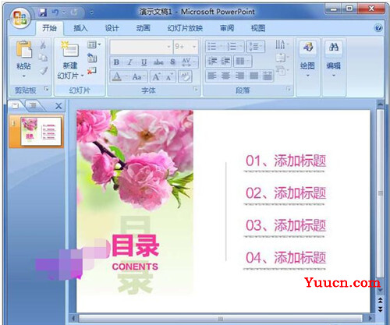Image resolution: width=390 pixels, height=325 pixels.
Task: Clear all formatting icon
Action: (x=185, y=76)
